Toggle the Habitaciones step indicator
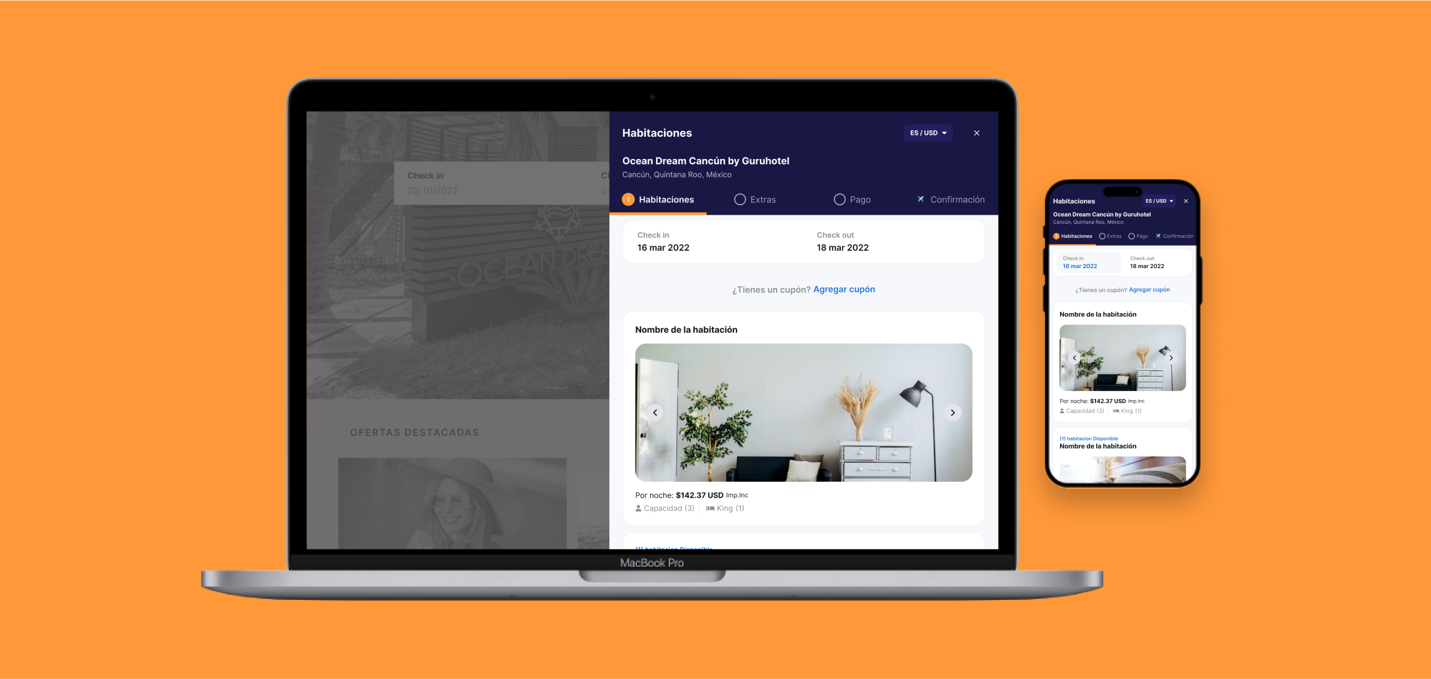Viewport: 1431px width, 679px height. tap(657, 199)
